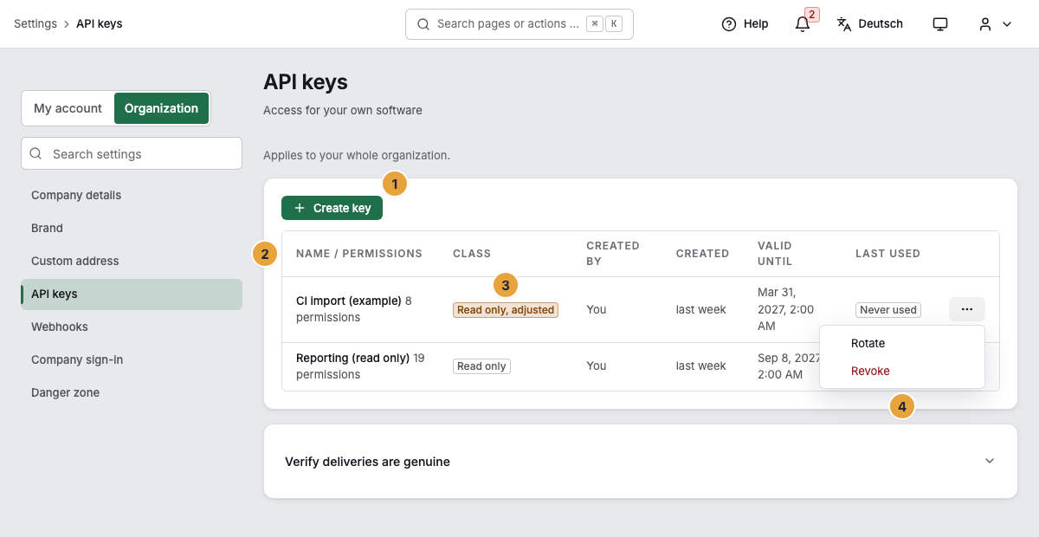The width and height of the screenshot is (1039, 537).
Task: Go to Custom address settings
Action: coord(132,261)
